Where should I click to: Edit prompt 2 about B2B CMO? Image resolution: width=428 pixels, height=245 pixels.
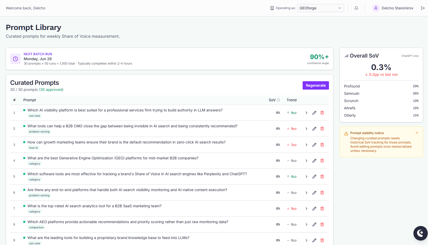coord(314,129)
